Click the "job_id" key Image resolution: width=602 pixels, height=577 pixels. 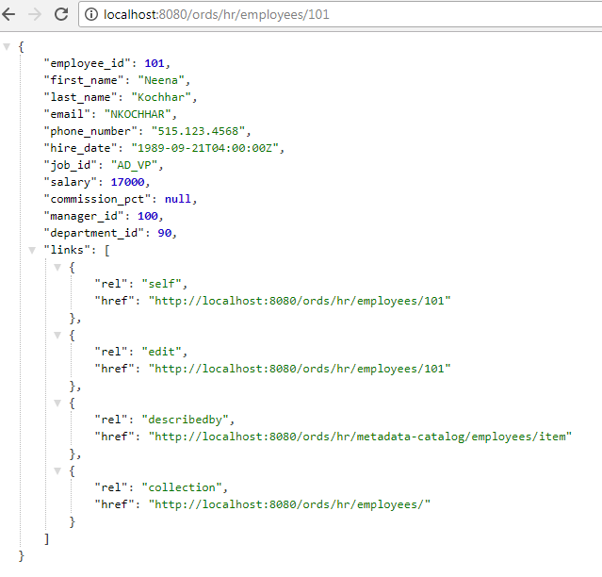click(71, 165)
